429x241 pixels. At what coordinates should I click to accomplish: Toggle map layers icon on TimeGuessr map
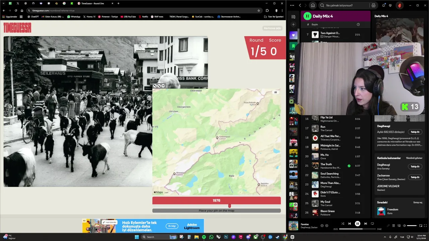[275, 92]
